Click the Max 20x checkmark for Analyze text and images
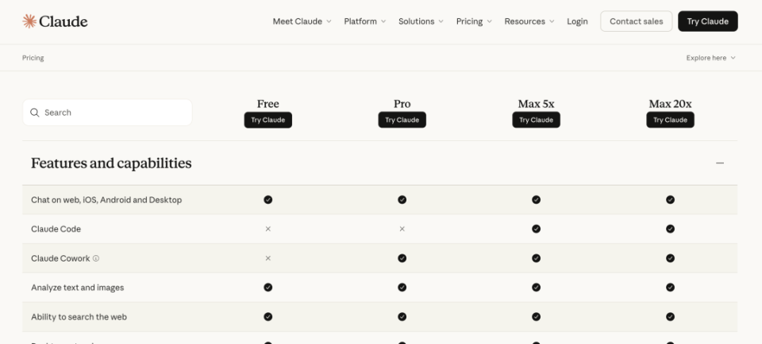The width and height of the screenshot is (762, 344). tap(670, 288)
